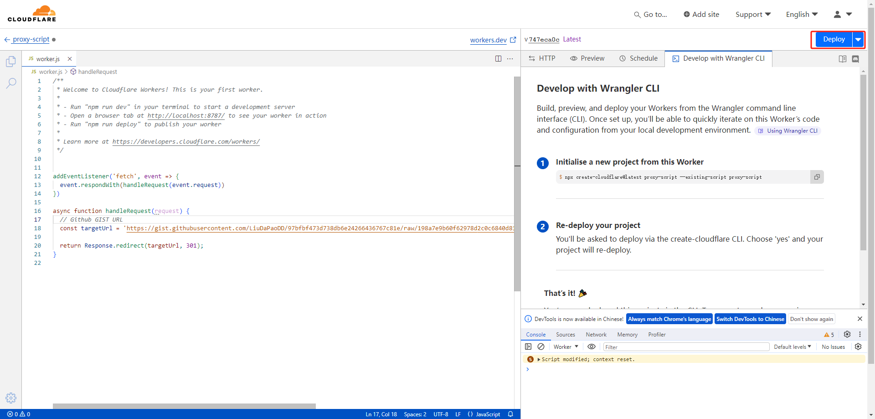The width and height of the screenshot is (875, 419).
Task: Switch to the HTTP tab
Action: (542, 58)
